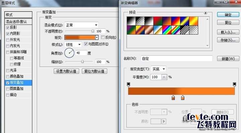Toggle the 渐变叠加 gradient overlay checkbox
Viewport: 241px width, 133px height.
(x=7, y=83)
